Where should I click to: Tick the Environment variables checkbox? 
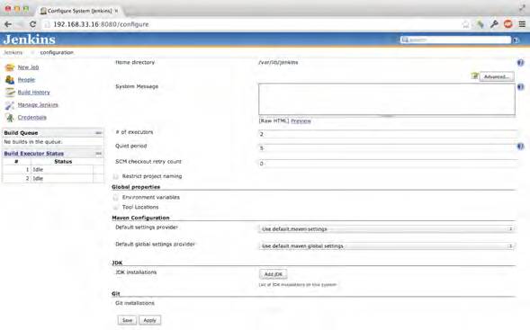pos(115,197)
